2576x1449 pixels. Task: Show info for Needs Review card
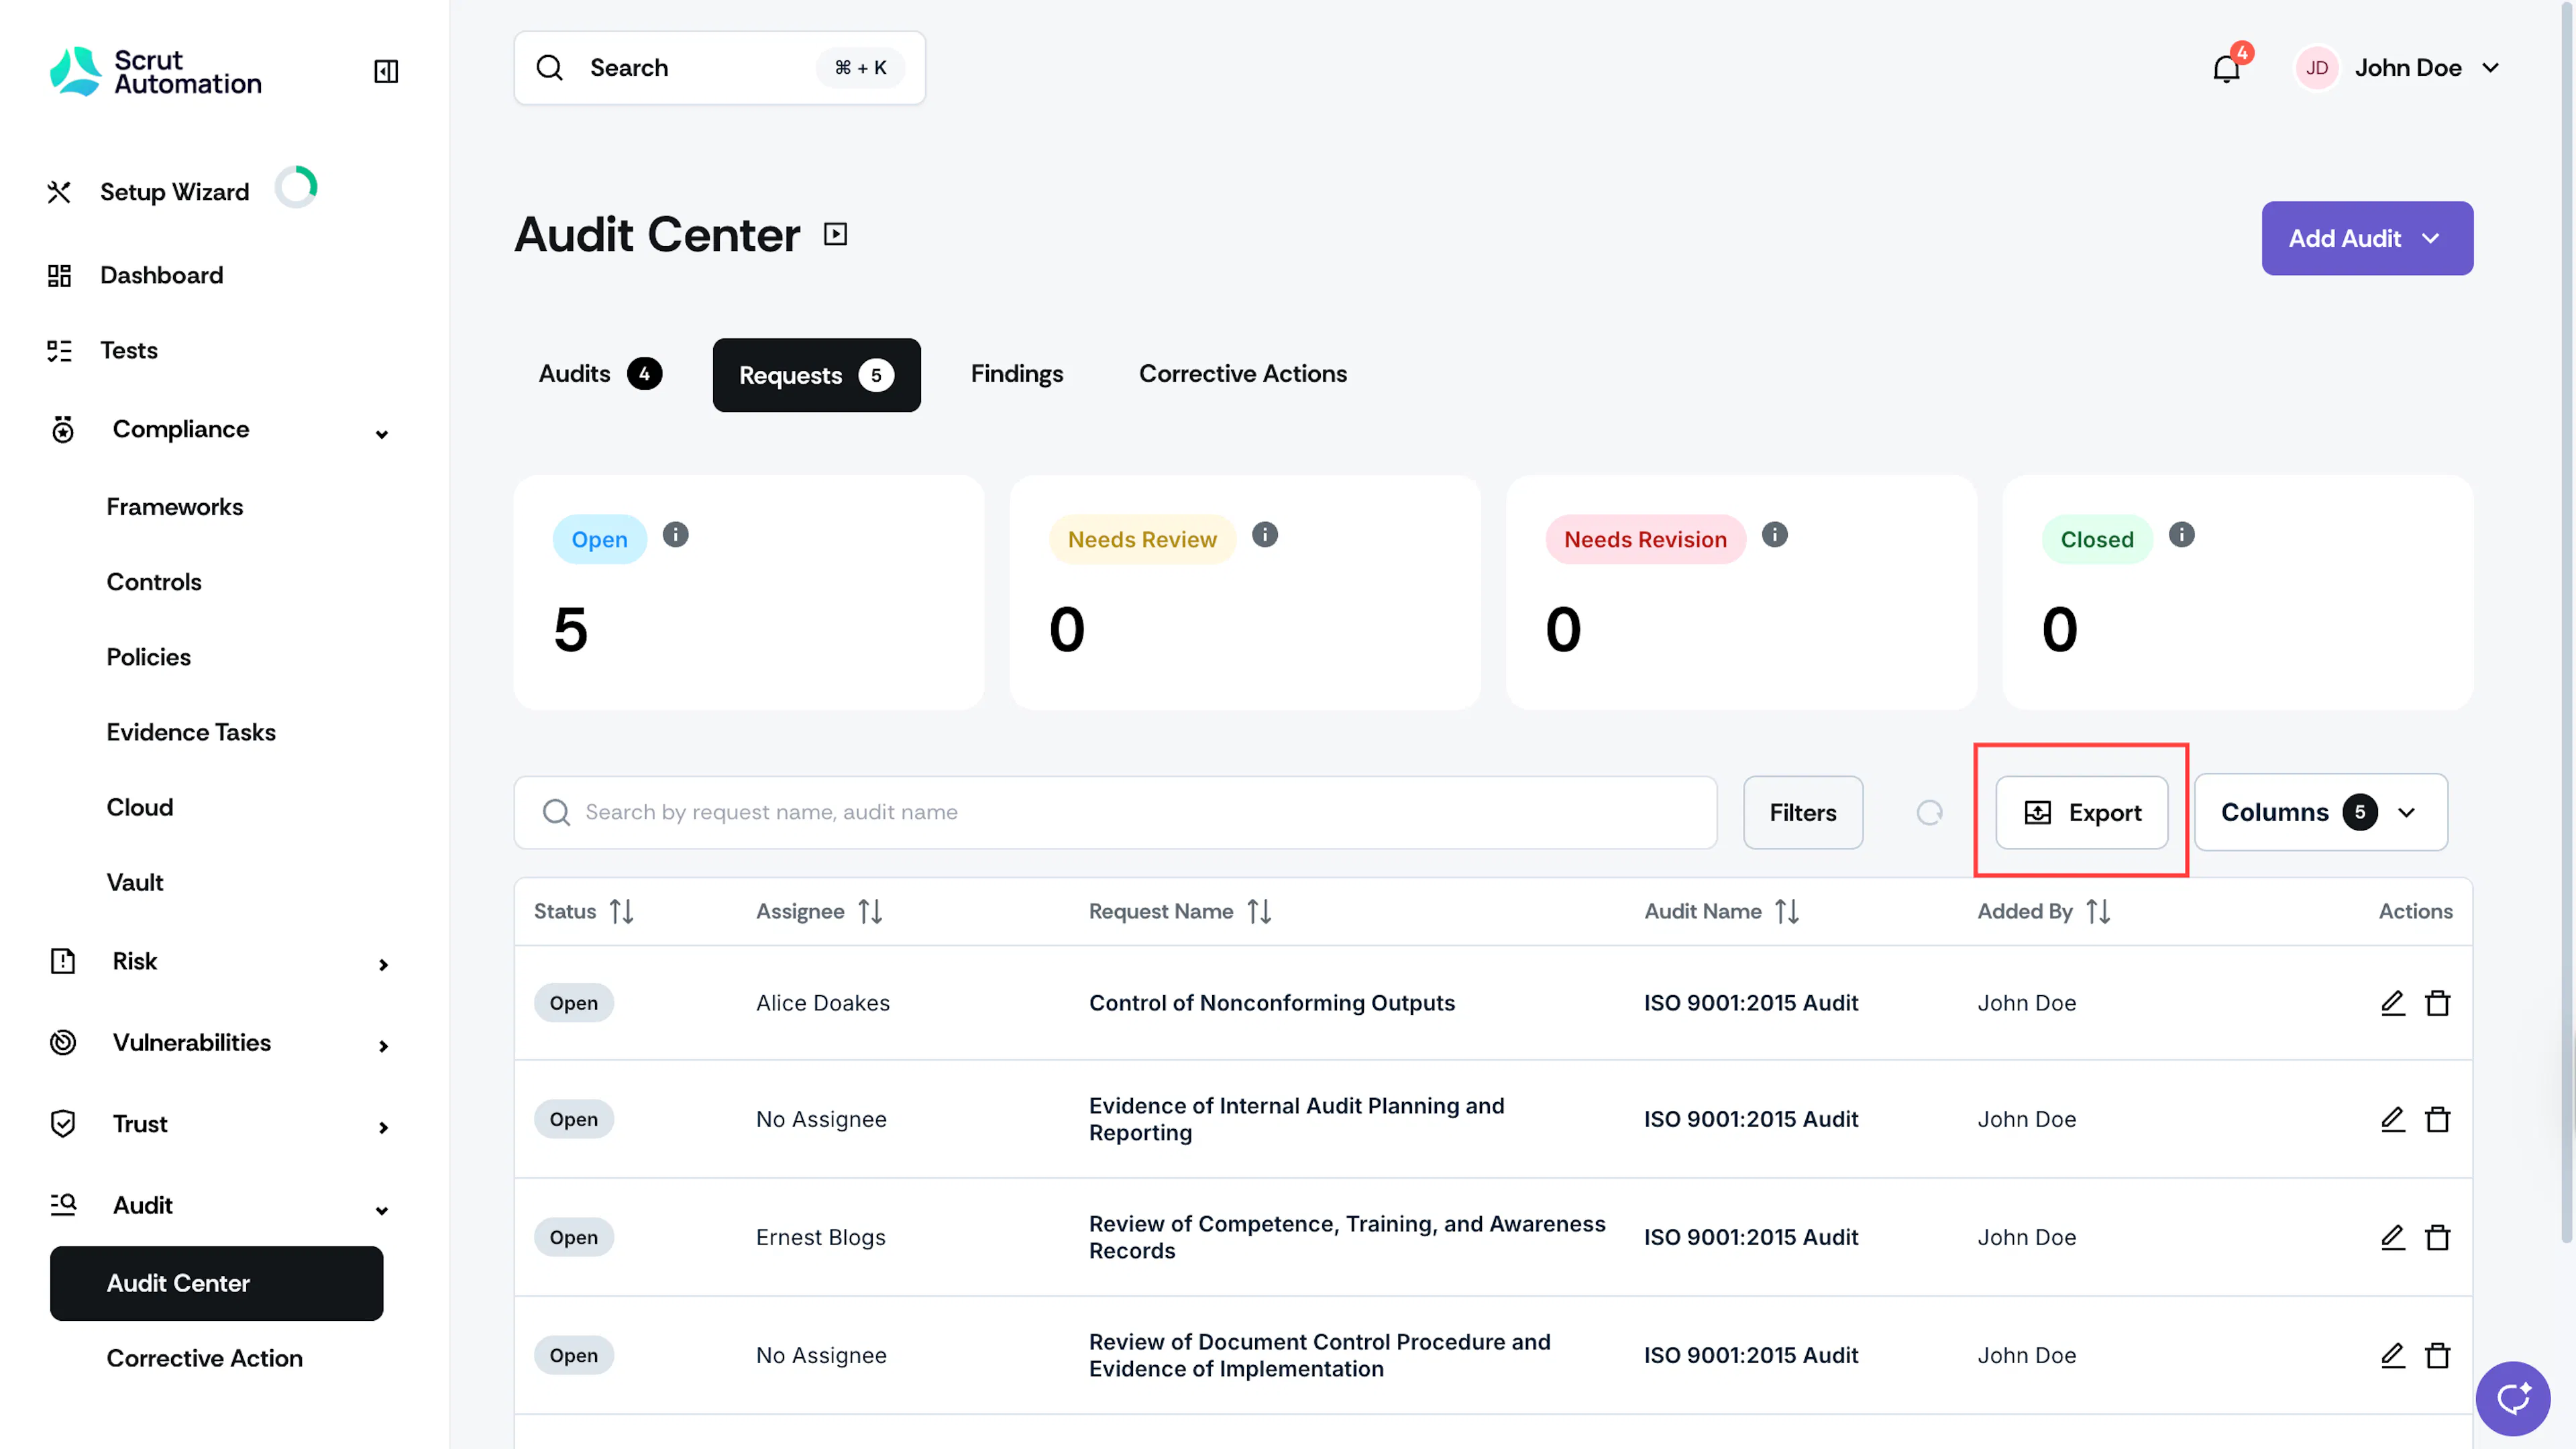(x=1265, y=535)
